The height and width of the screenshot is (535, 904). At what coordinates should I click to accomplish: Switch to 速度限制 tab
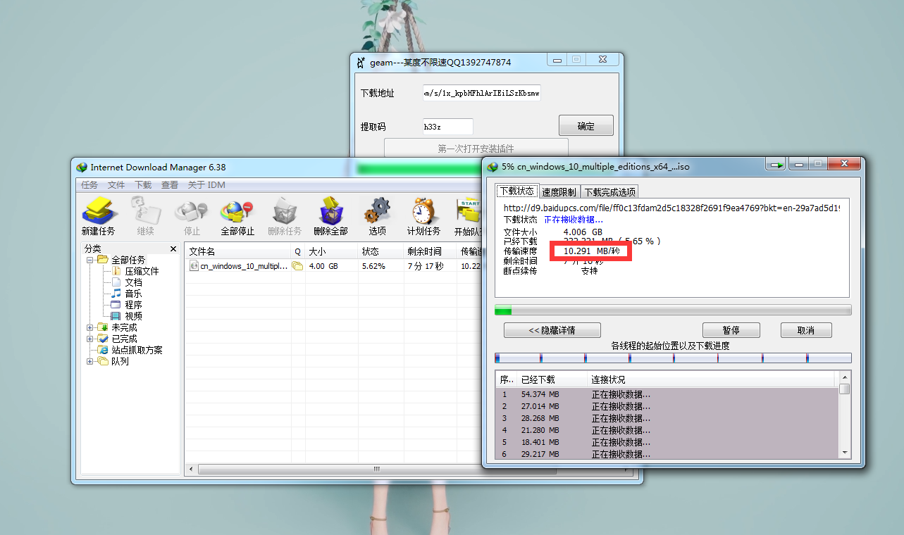[559, 192]
